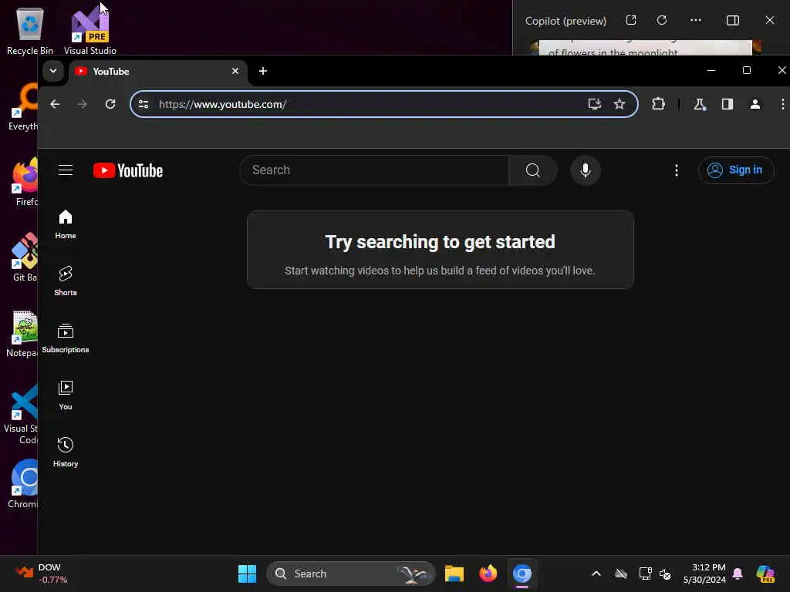The width and height of the screenshot is (790, 592).
Task: Open the browser profile icon
Action: [x=755, y=104]
